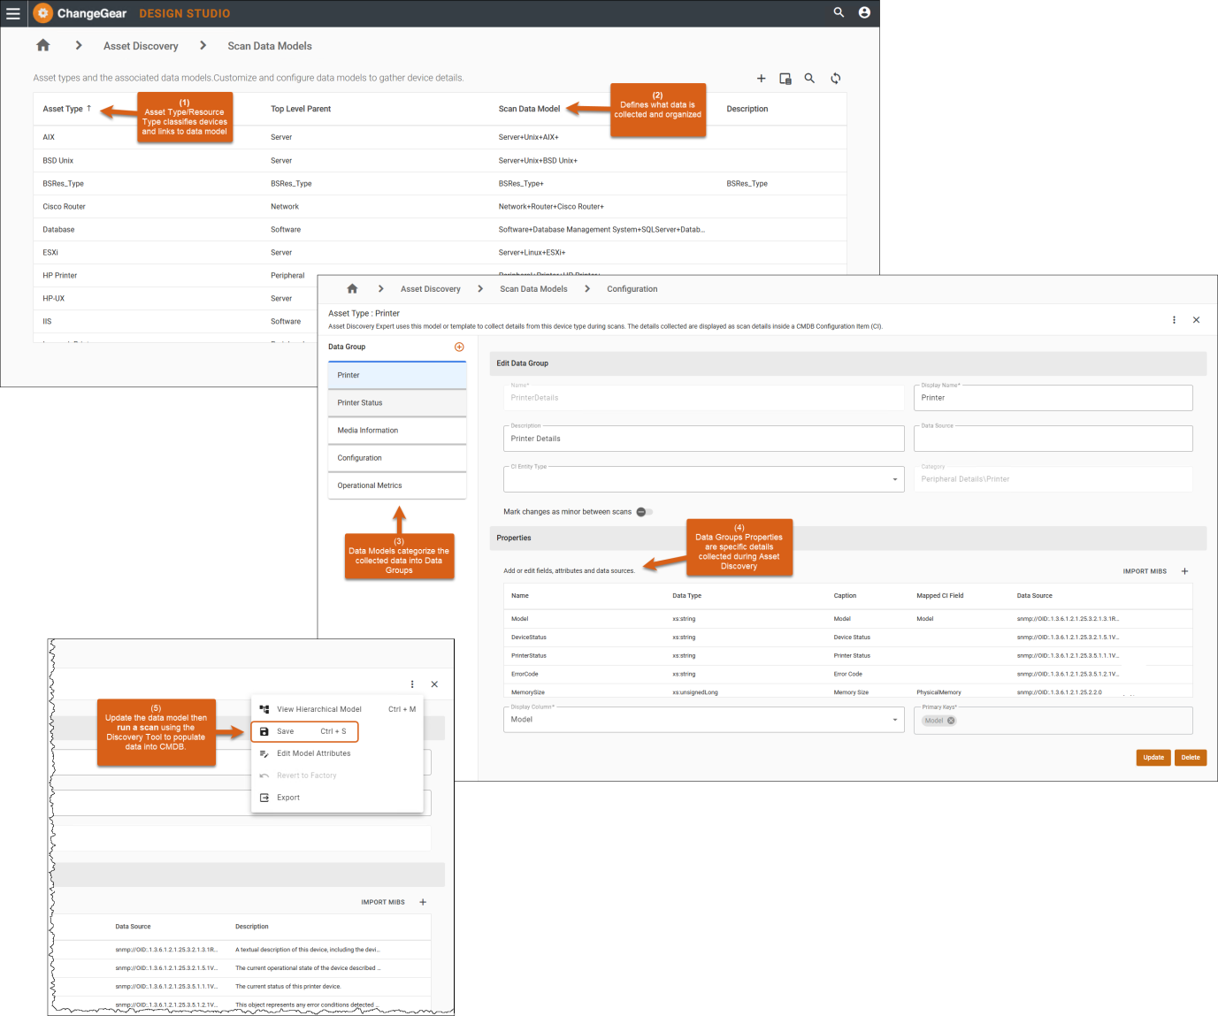
Task: Click the Description input field
Action: [x=703, y=439]
